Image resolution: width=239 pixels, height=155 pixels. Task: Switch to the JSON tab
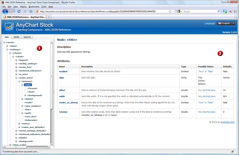point(16,37)
